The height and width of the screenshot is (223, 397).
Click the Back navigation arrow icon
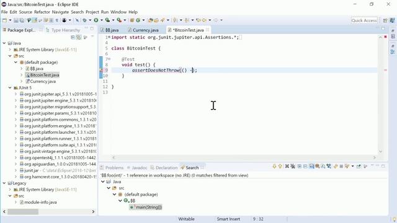point(204,20)
